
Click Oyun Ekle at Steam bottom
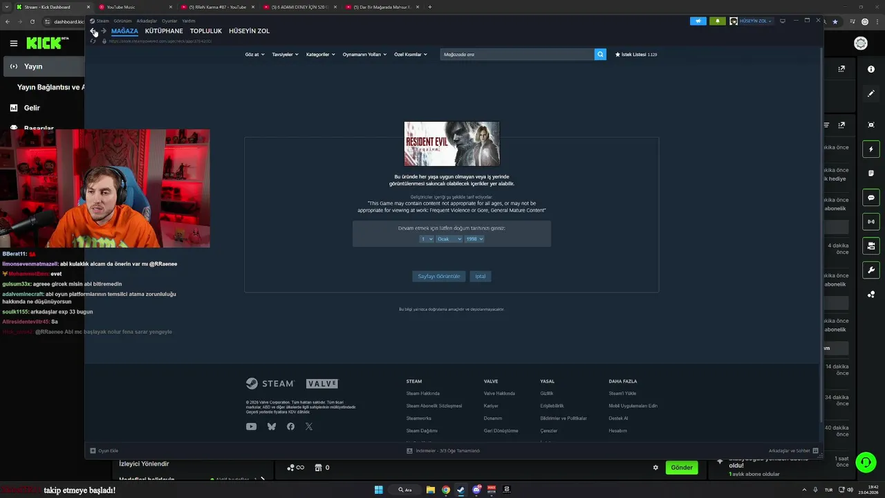tap(104, 450)
